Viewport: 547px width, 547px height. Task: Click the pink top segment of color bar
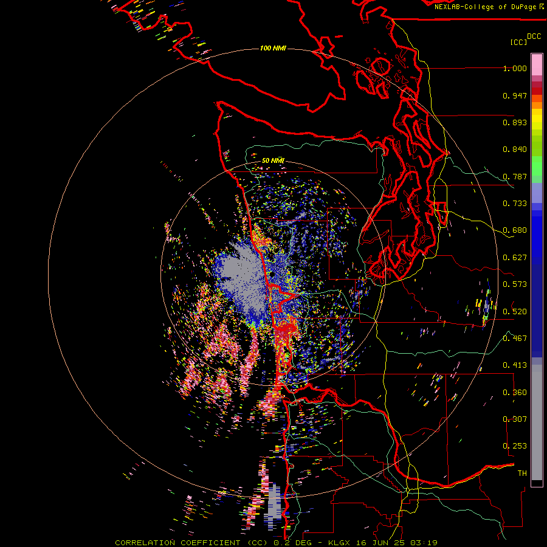tap(537, 64)
